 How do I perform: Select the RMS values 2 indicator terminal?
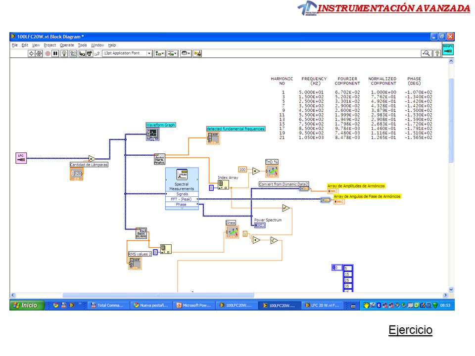pos(135,264)
